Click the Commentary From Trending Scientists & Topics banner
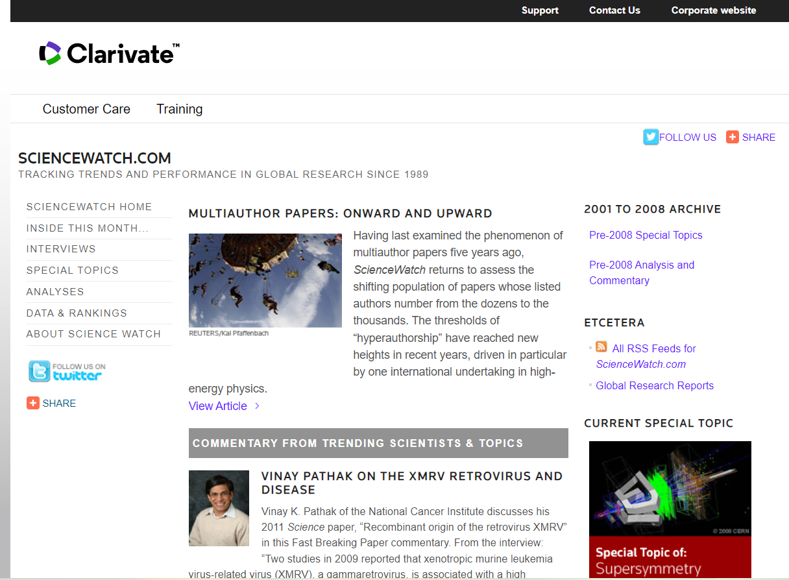This screenshot has height=580, width=789. (378, 443)
